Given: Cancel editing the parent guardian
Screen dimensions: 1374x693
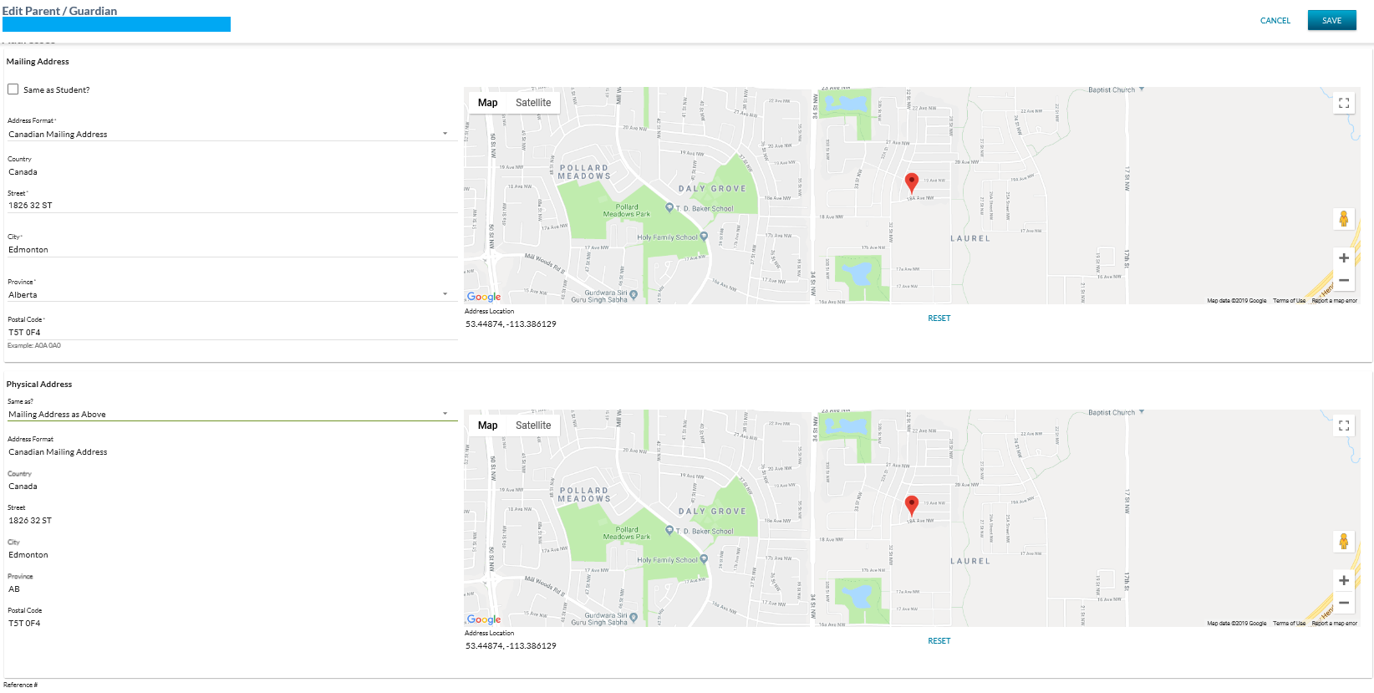Looking at the screenshot, I should 1275,21.
